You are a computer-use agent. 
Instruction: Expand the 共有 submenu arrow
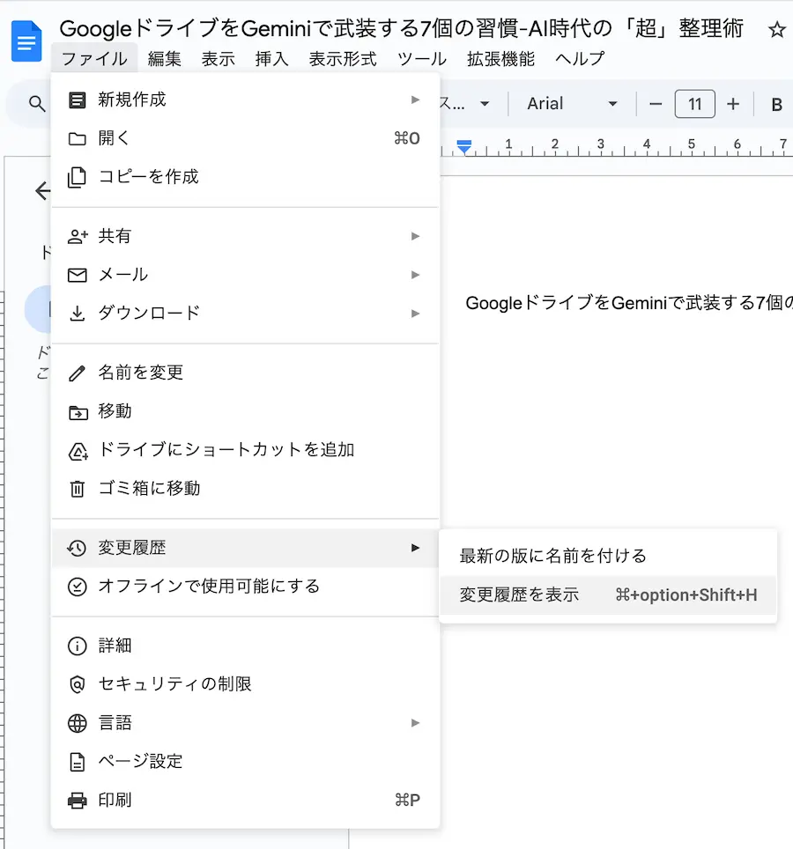click(415, 235)
